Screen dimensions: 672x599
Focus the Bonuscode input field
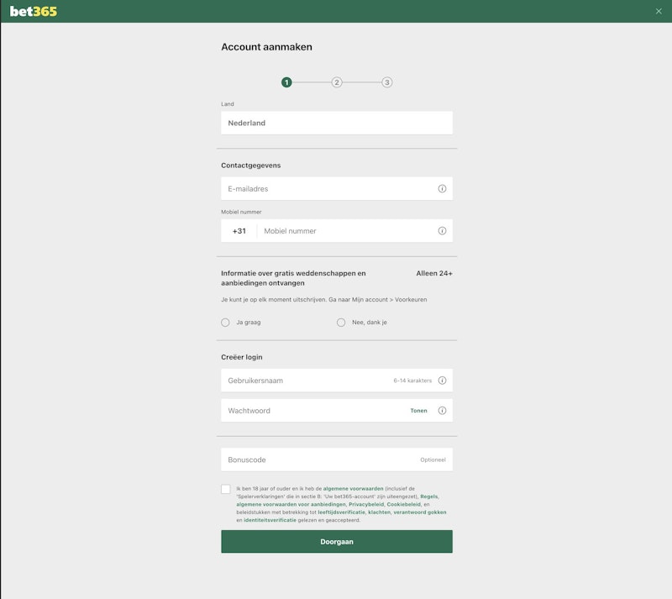[319, 460]
